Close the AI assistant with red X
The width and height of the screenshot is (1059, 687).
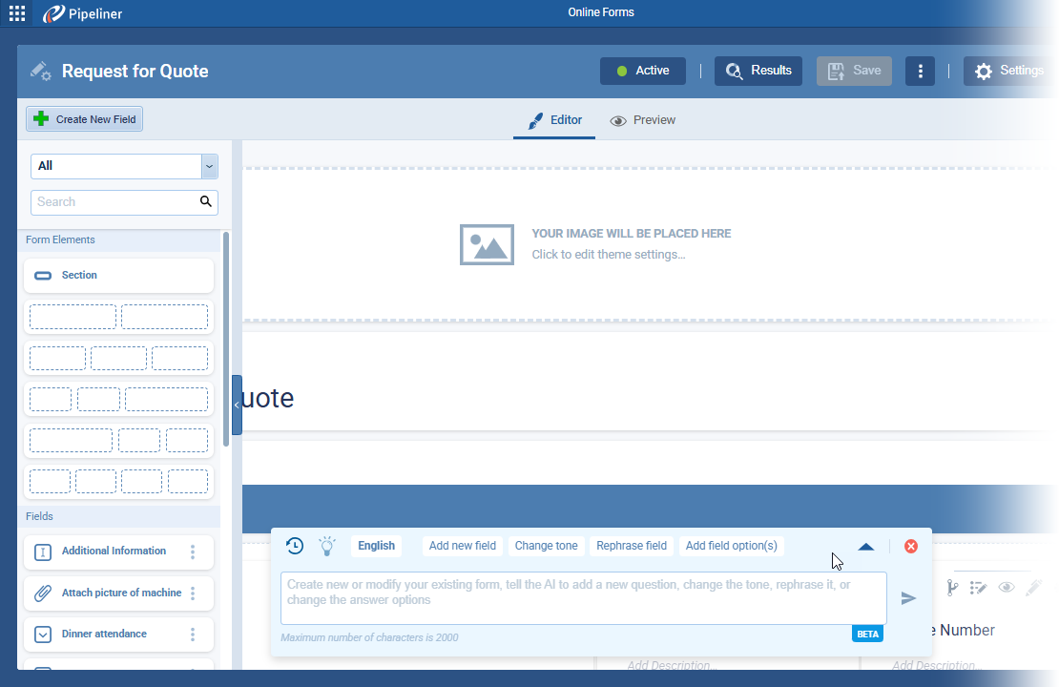(911, 546)
